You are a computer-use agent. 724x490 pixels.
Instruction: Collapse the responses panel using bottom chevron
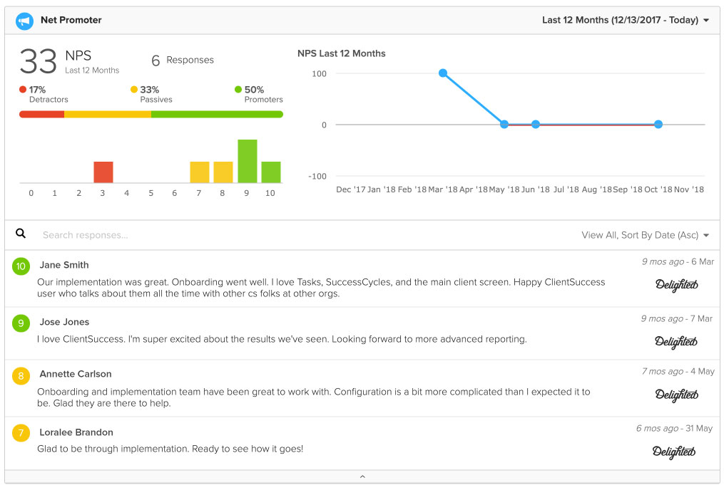[x=362, y=476]
